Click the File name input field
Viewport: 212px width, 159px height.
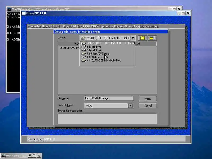(x=109, y=98)
